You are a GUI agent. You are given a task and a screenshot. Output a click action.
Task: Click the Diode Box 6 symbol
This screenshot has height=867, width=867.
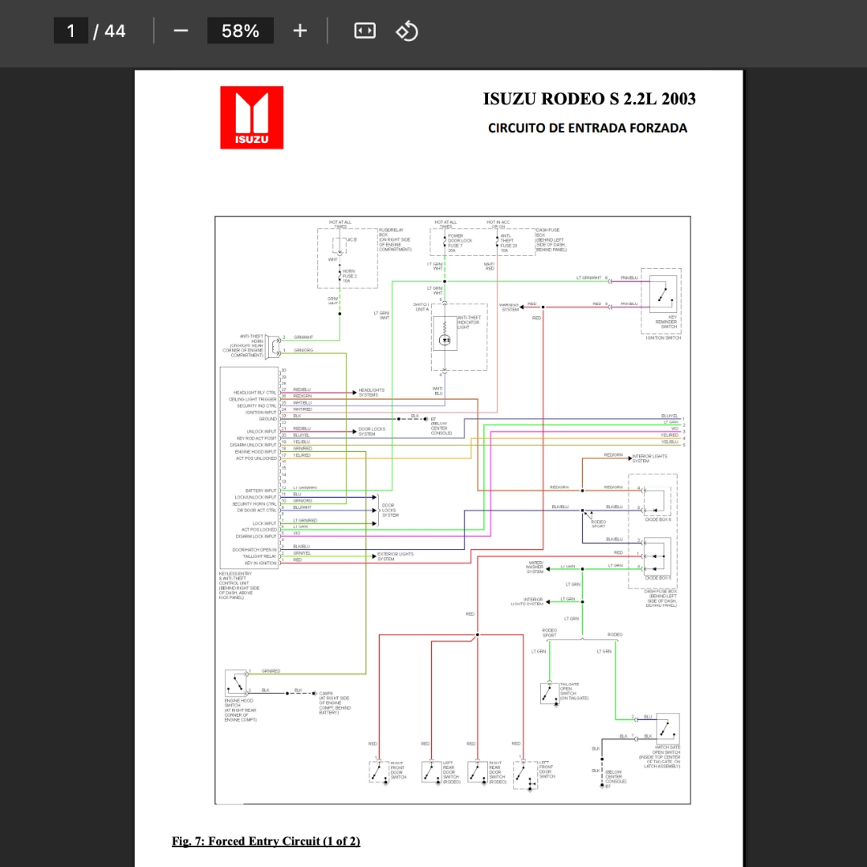tap(657, 502)
